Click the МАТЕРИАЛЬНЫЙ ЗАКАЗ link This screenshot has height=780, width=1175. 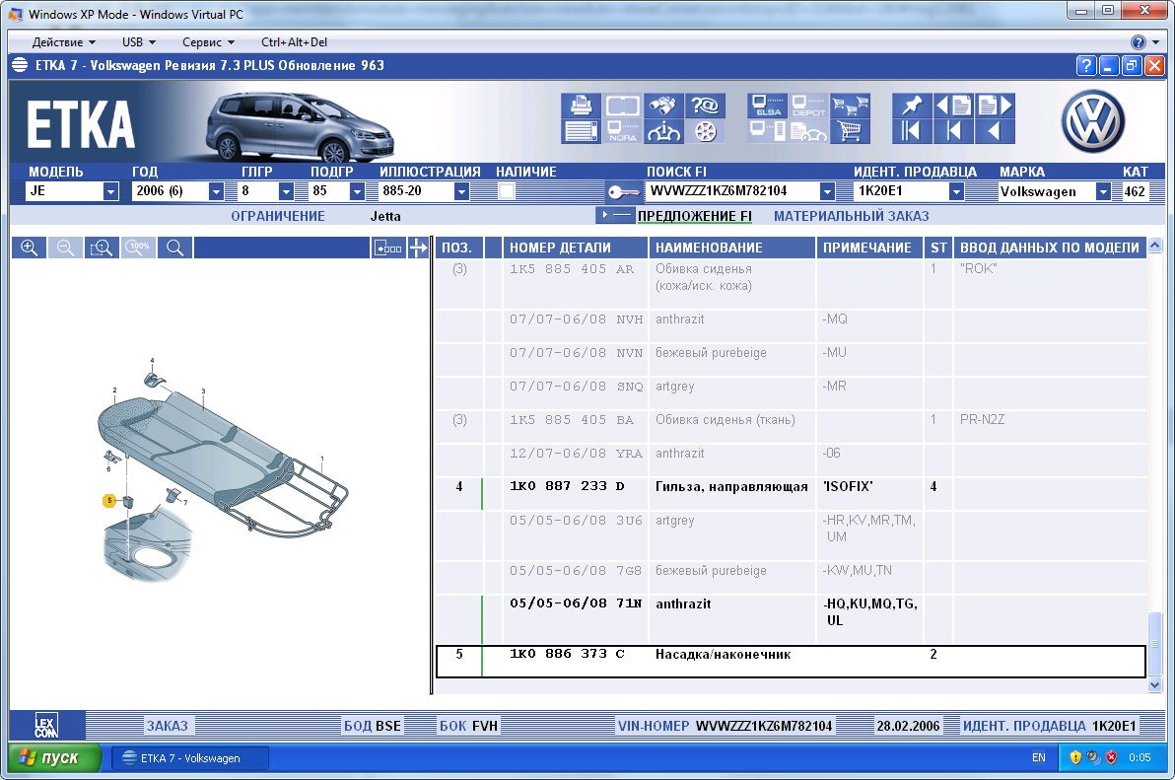pos(852,216)
